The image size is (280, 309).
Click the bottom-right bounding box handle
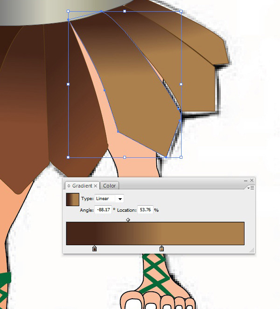click(x=181, y=157)
